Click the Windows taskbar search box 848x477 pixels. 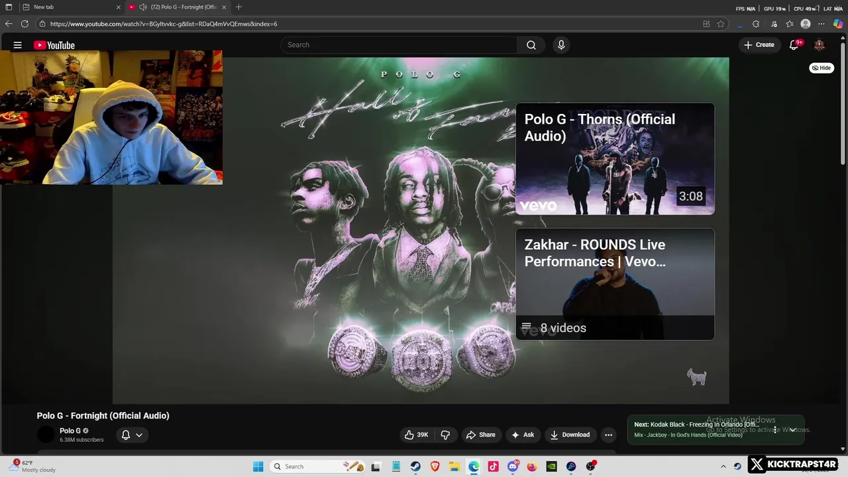[316, 466]
